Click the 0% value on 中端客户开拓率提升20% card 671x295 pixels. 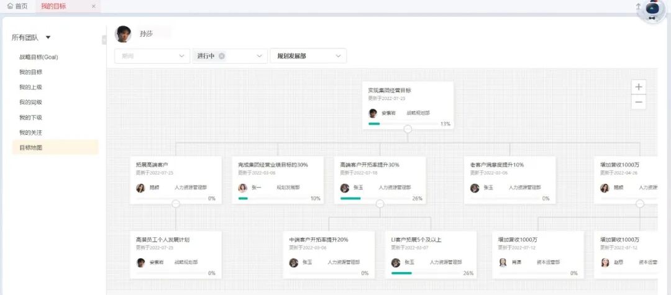[365, 273]
